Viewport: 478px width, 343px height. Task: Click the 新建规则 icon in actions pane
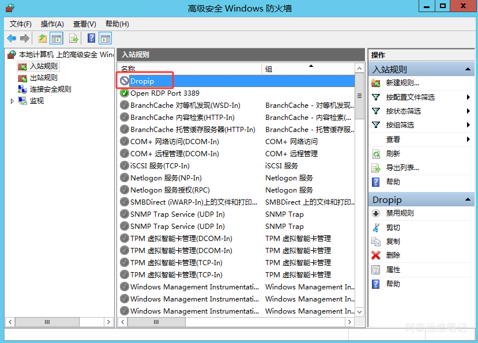coord(376,82)
